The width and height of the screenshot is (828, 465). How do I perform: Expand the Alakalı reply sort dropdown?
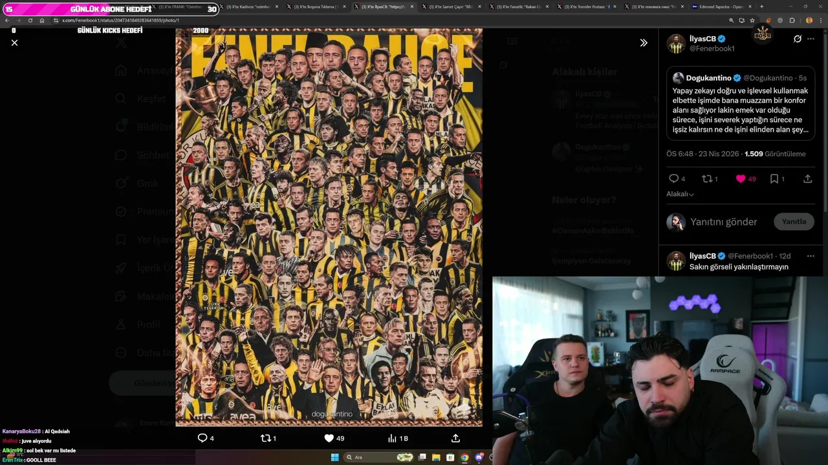[680, 194]
